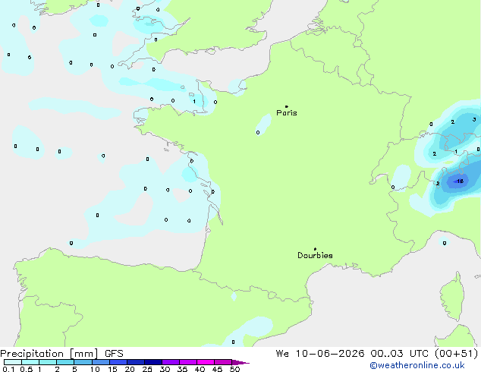This screenshot has width=481, height=372.
Task: Click the 18 mm precipitation value
Action: pos(461,181)
